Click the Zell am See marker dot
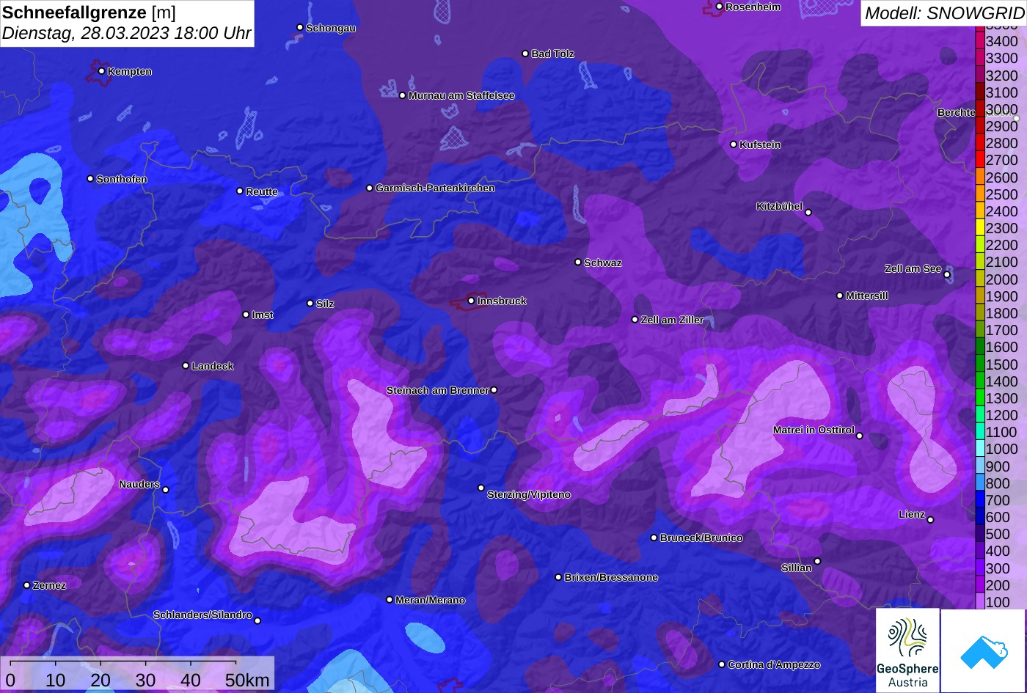 (x=947, y=275)
